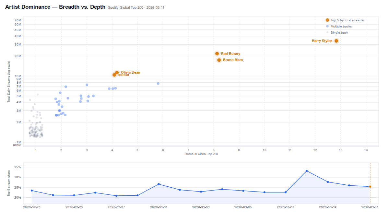This screenshot has height=218, width=389.
Task: Click the blue point near 6 tracks
Action: click(x=158, y=84)
